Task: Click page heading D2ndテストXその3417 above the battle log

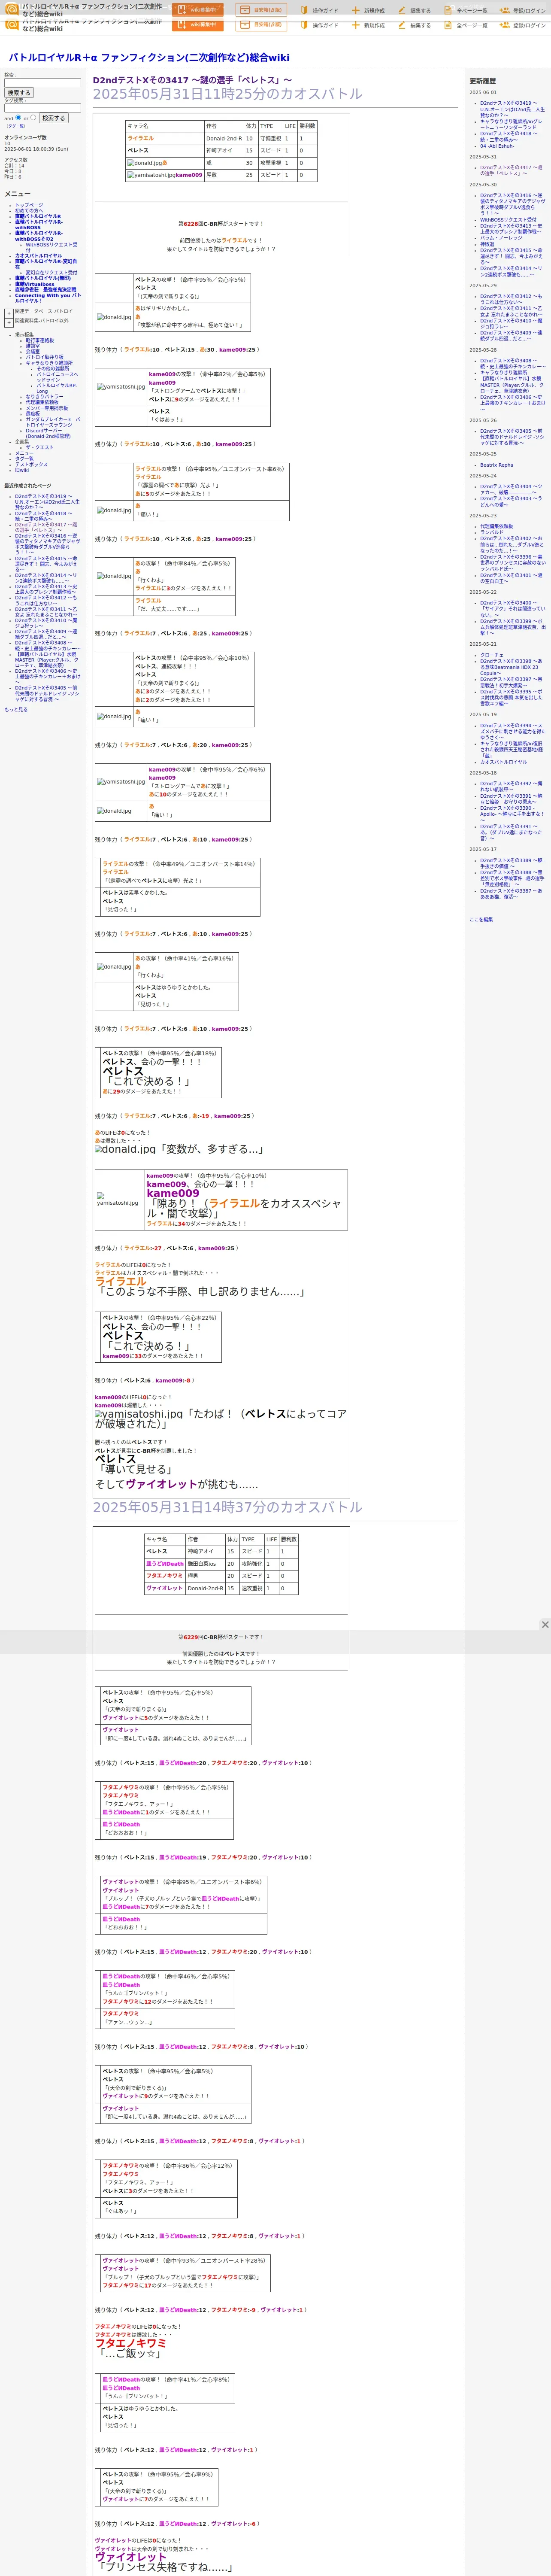Action: click(192, 80)
